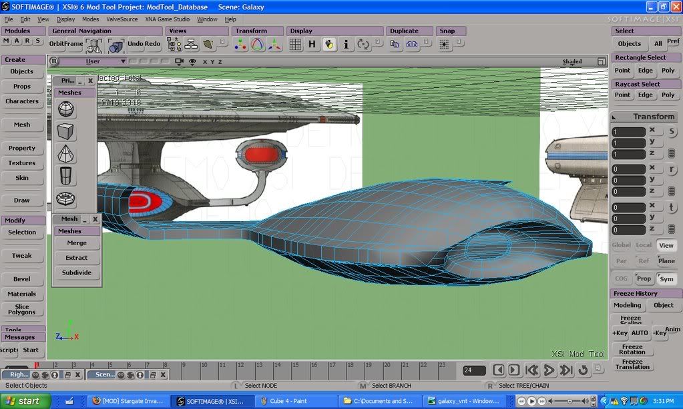Click the viewport camera icon
Screen dimensions: 683x409
click(x=179, y=62)
